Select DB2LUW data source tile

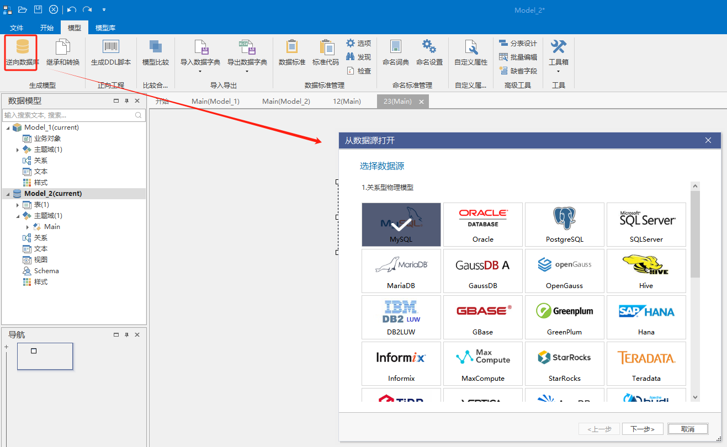pos(401,317)
